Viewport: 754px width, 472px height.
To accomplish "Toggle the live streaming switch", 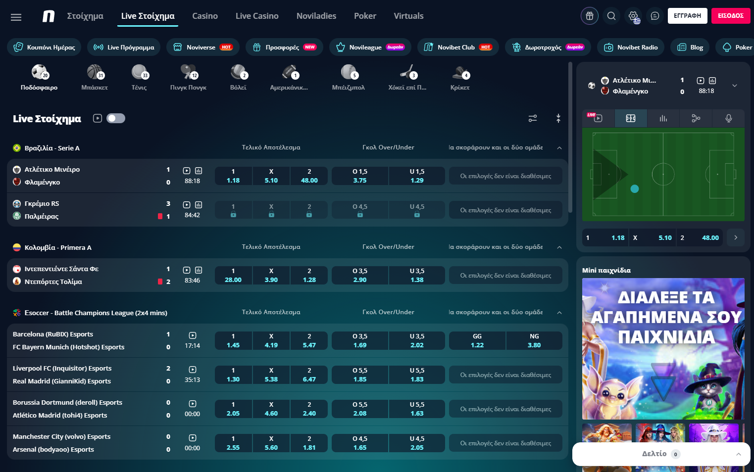I will tap(116, 118).
